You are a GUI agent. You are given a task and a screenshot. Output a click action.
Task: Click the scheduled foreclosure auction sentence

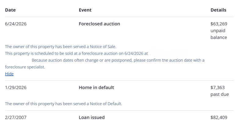pyautogui.click(x=76, y=53)
